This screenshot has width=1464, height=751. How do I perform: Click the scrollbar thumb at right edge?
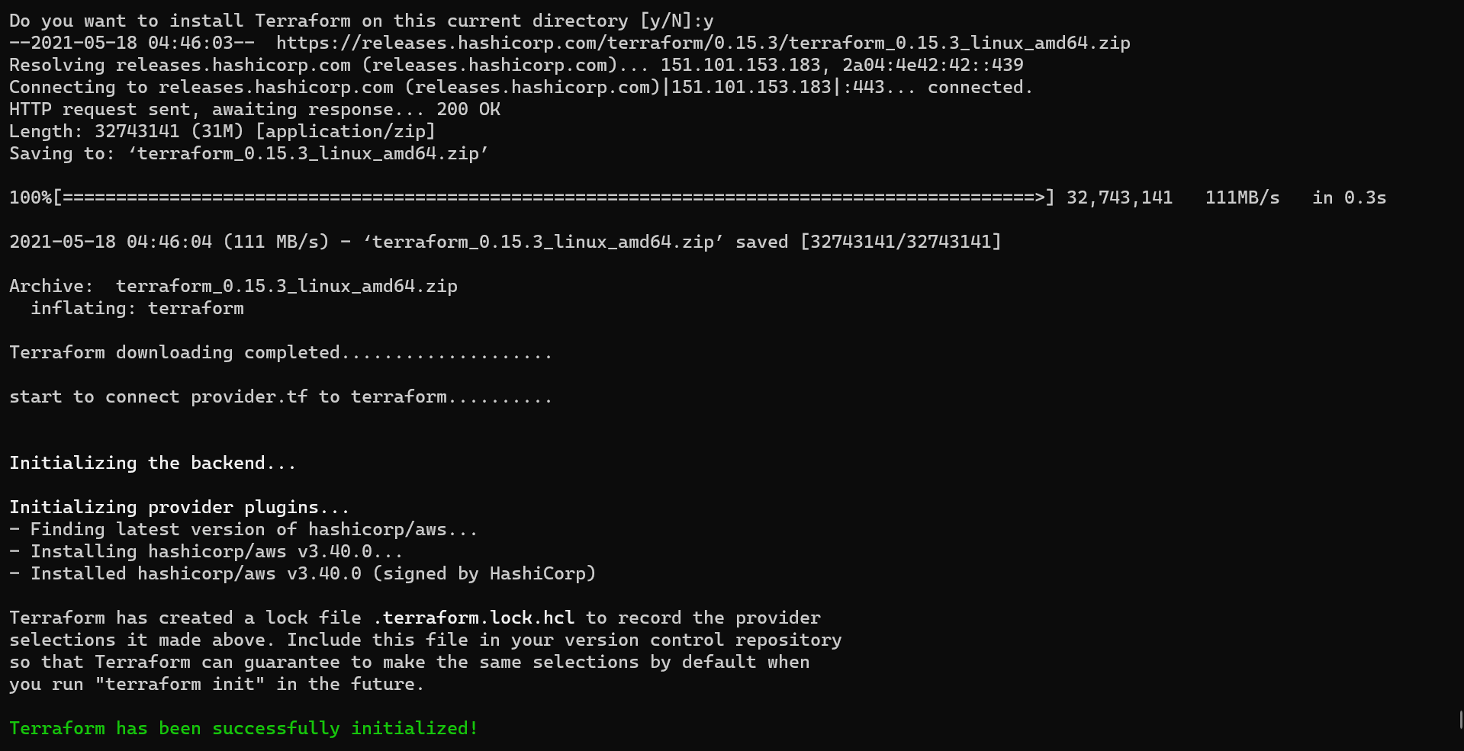(1460, 720)
